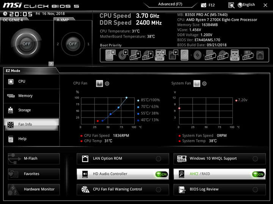Switch to Advanced (F7) mode
The image size is (273, 204).
[x=170, y=4]
